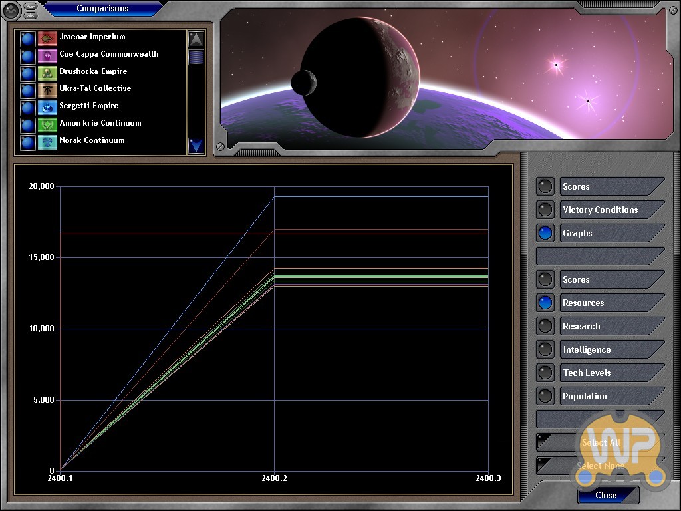
Task: Click the round emblem left of Comparisons title
Action: pyautogui.click(x=11, y=9)
